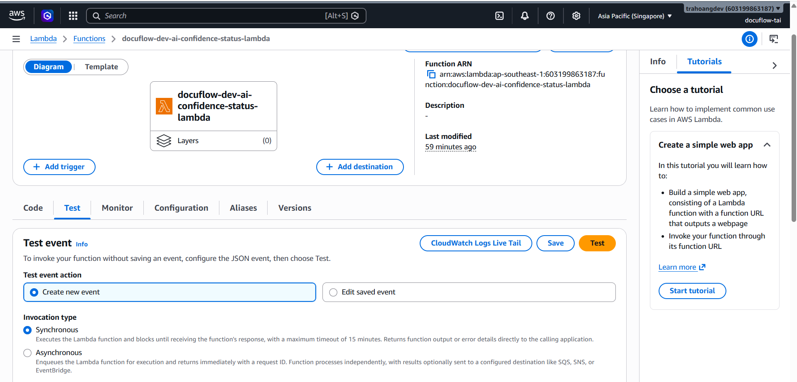Image resolution: width=797 pixels, height=382 pixels.
Task: Open the Asia Pacific (Singapore) region dropdown
Action: 635,16
